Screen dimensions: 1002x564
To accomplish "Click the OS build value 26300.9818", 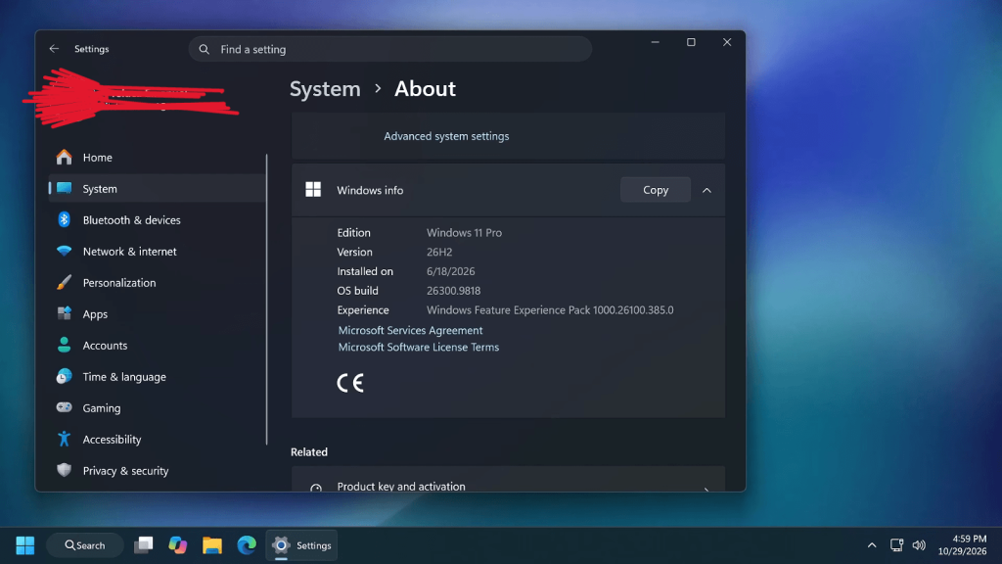I will click(453, 290).
